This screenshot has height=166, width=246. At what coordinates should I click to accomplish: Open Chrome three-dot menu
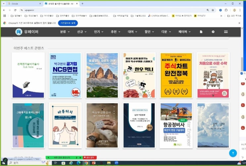pos(240,10)
